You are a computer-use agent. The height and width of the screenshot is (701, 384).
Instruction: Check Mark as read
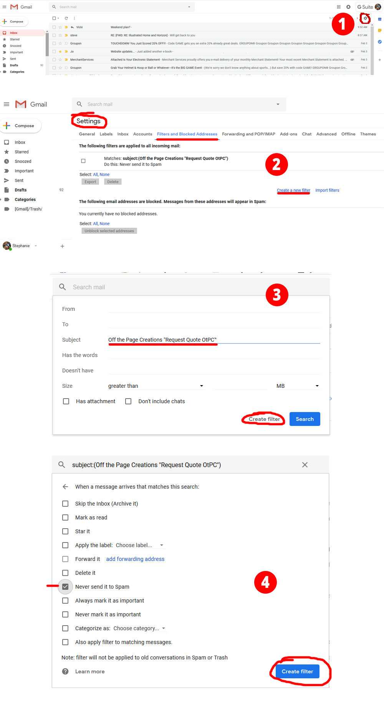pos(65,517)
